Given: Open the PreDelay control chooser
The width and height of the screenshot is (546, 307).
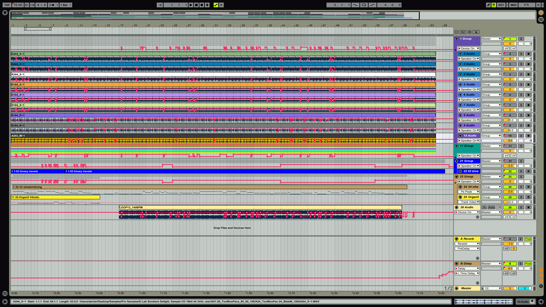Looking at the screenshot, I should point(467,249).
